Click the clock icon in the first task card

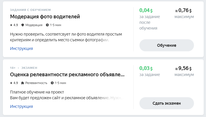point(47,25)
